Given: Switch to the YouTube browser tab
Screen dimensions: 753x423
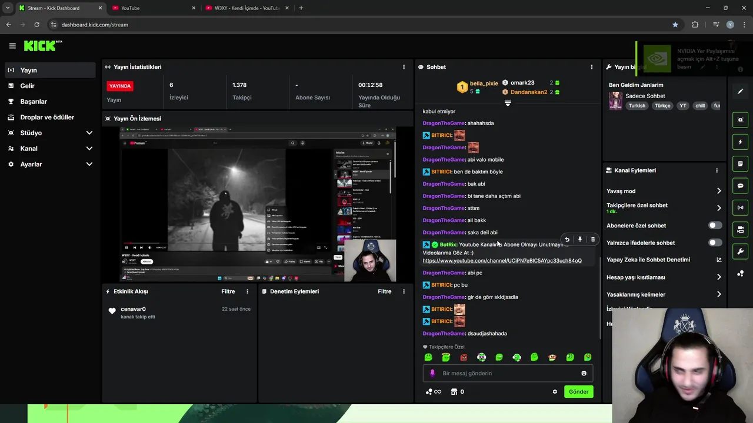Looking at the screenshot, I should click(x=153, y=8).
